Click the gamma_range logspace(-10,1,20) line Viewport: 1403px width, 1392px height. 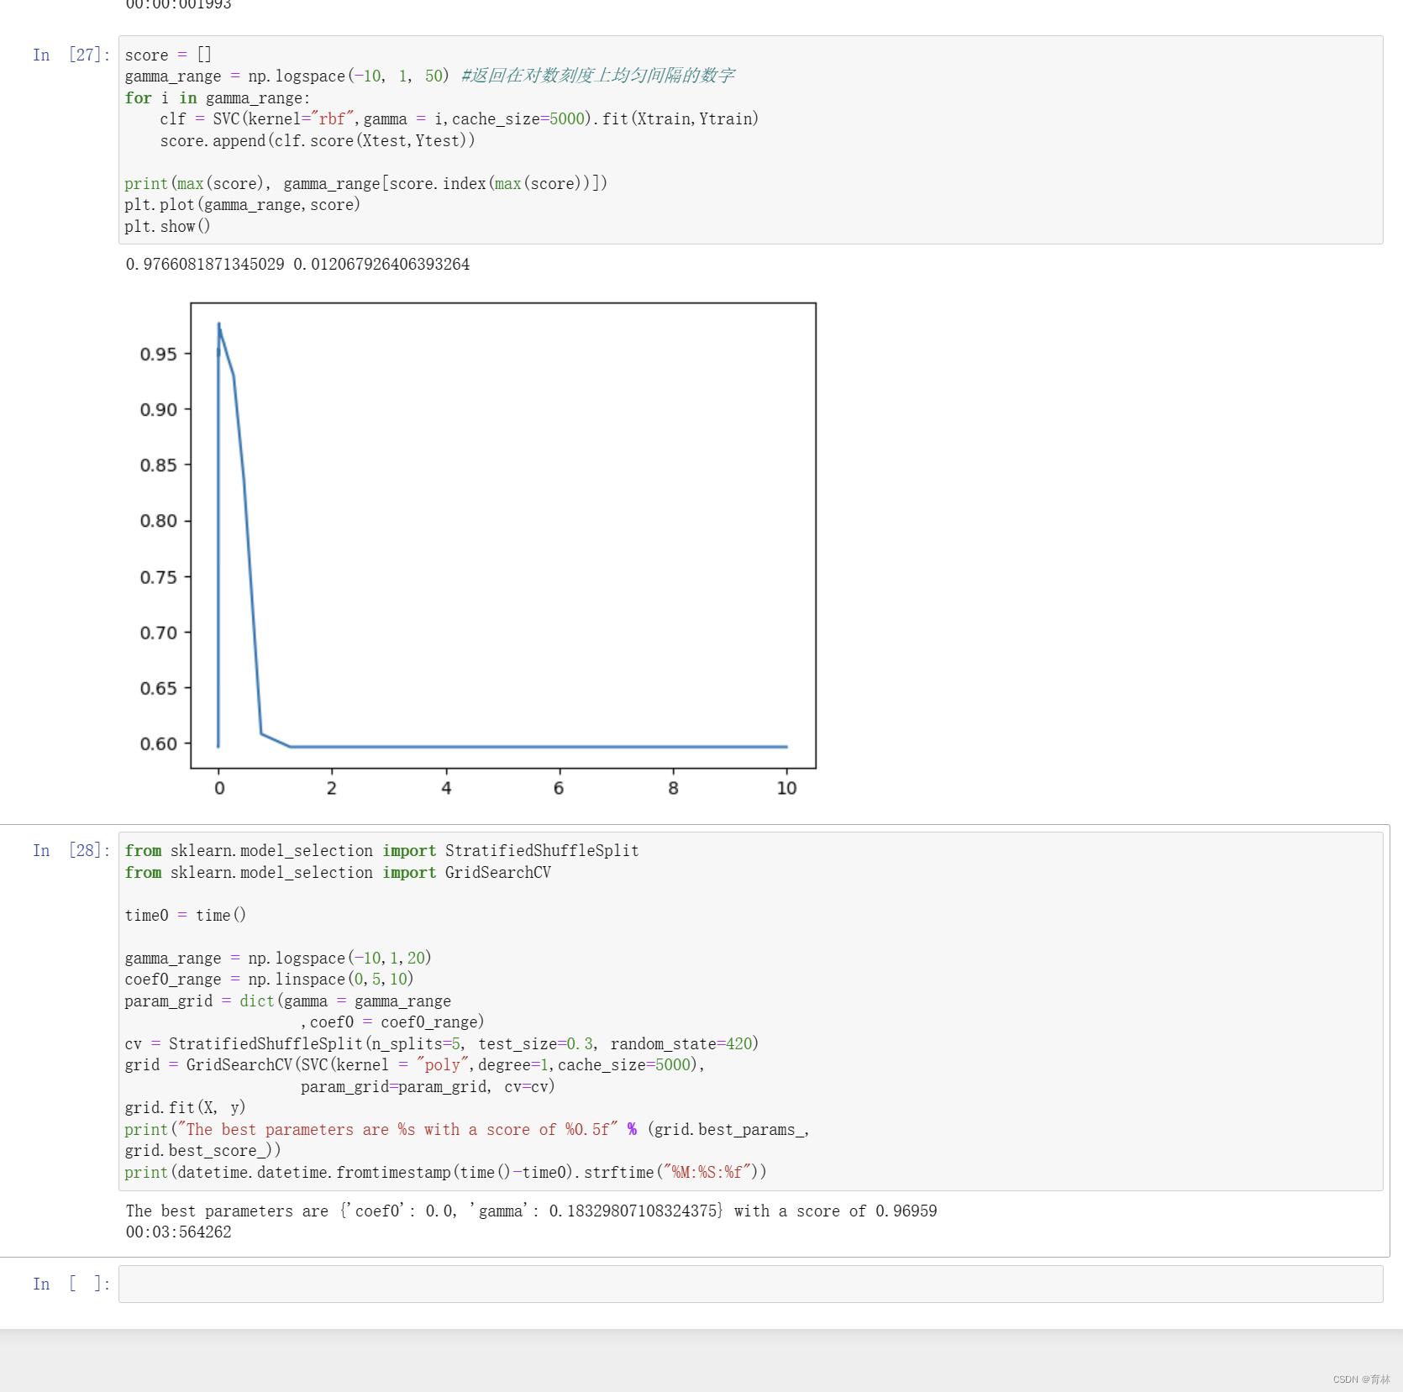(x=278, y=958)
